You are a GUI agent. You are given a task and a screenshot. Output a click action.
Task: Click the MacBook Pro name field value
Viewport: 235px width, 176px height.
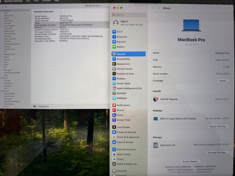222,53
